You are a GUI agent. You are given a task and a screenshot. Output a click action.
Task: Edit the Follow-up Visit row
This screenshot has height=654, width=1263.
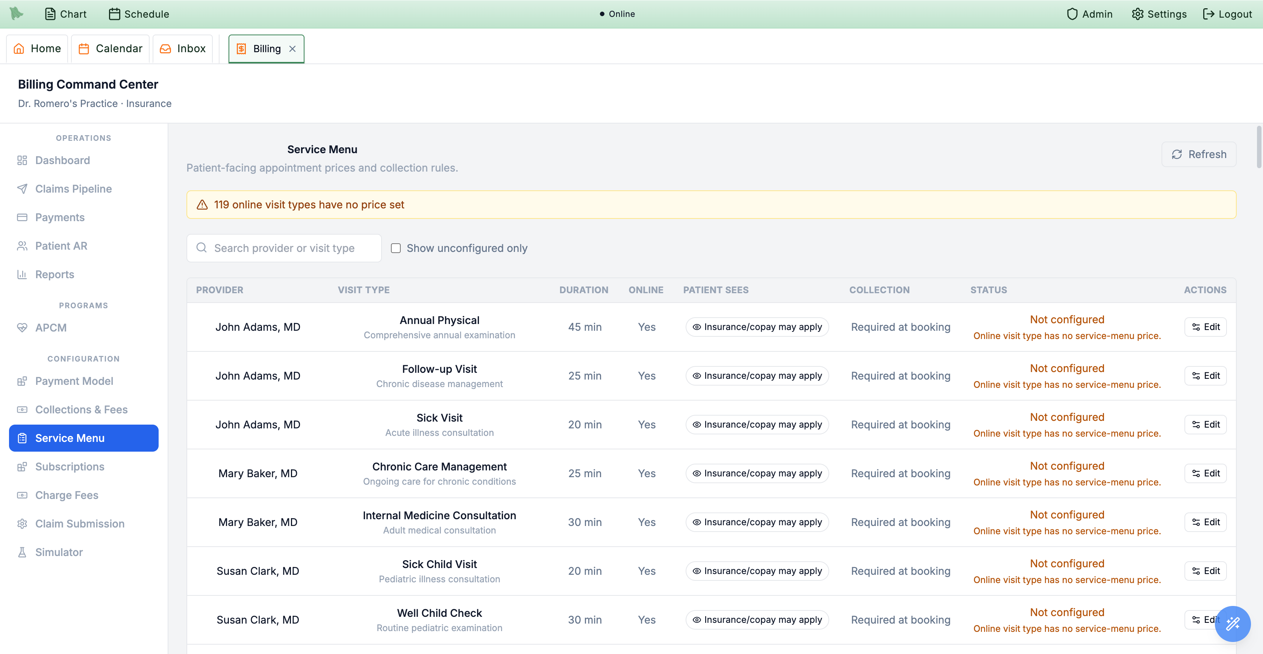1205,375
